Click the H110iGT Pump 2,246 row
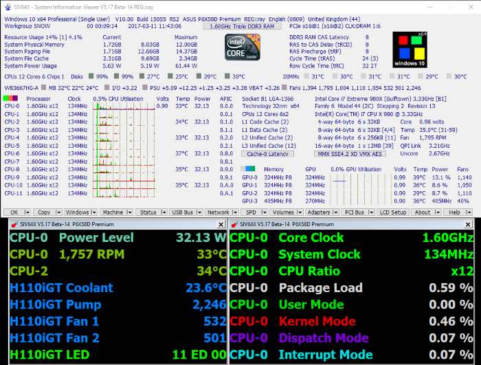 point(118,305)
